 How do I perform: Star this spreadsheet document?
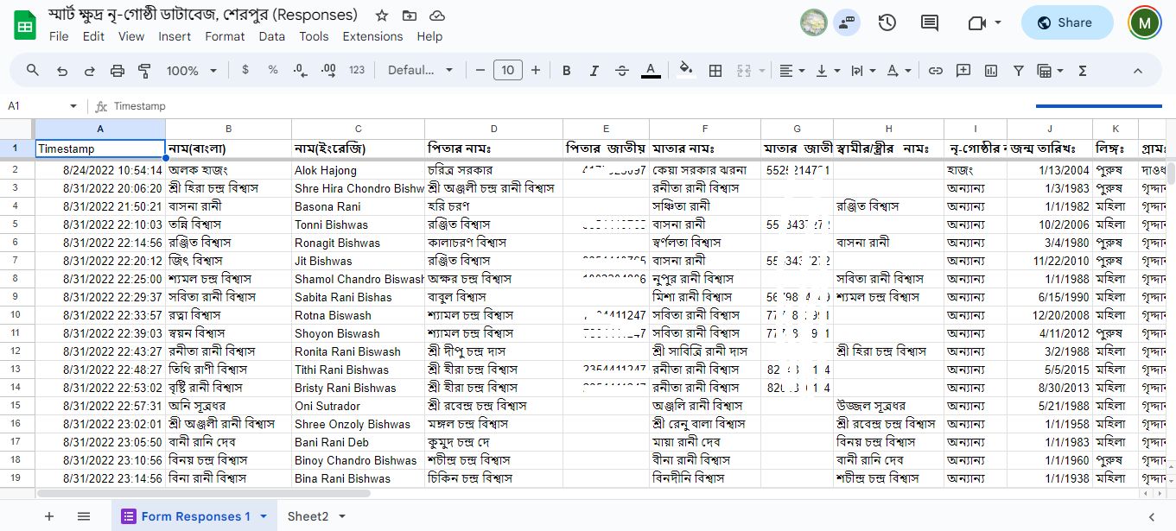(x=382, y=16)
